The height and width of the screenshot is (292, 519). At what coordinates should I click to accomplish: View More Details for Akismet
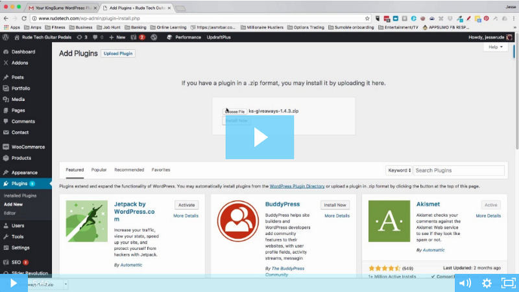pos(489,216)
